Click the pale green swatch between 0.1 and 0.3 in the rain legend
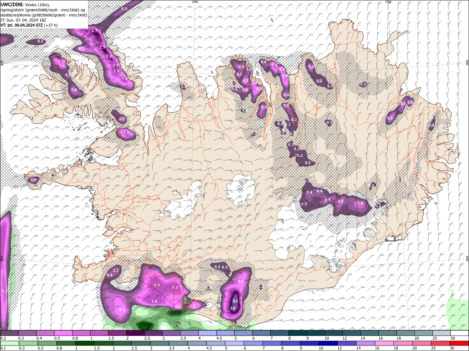 click(x=9, y=343)
